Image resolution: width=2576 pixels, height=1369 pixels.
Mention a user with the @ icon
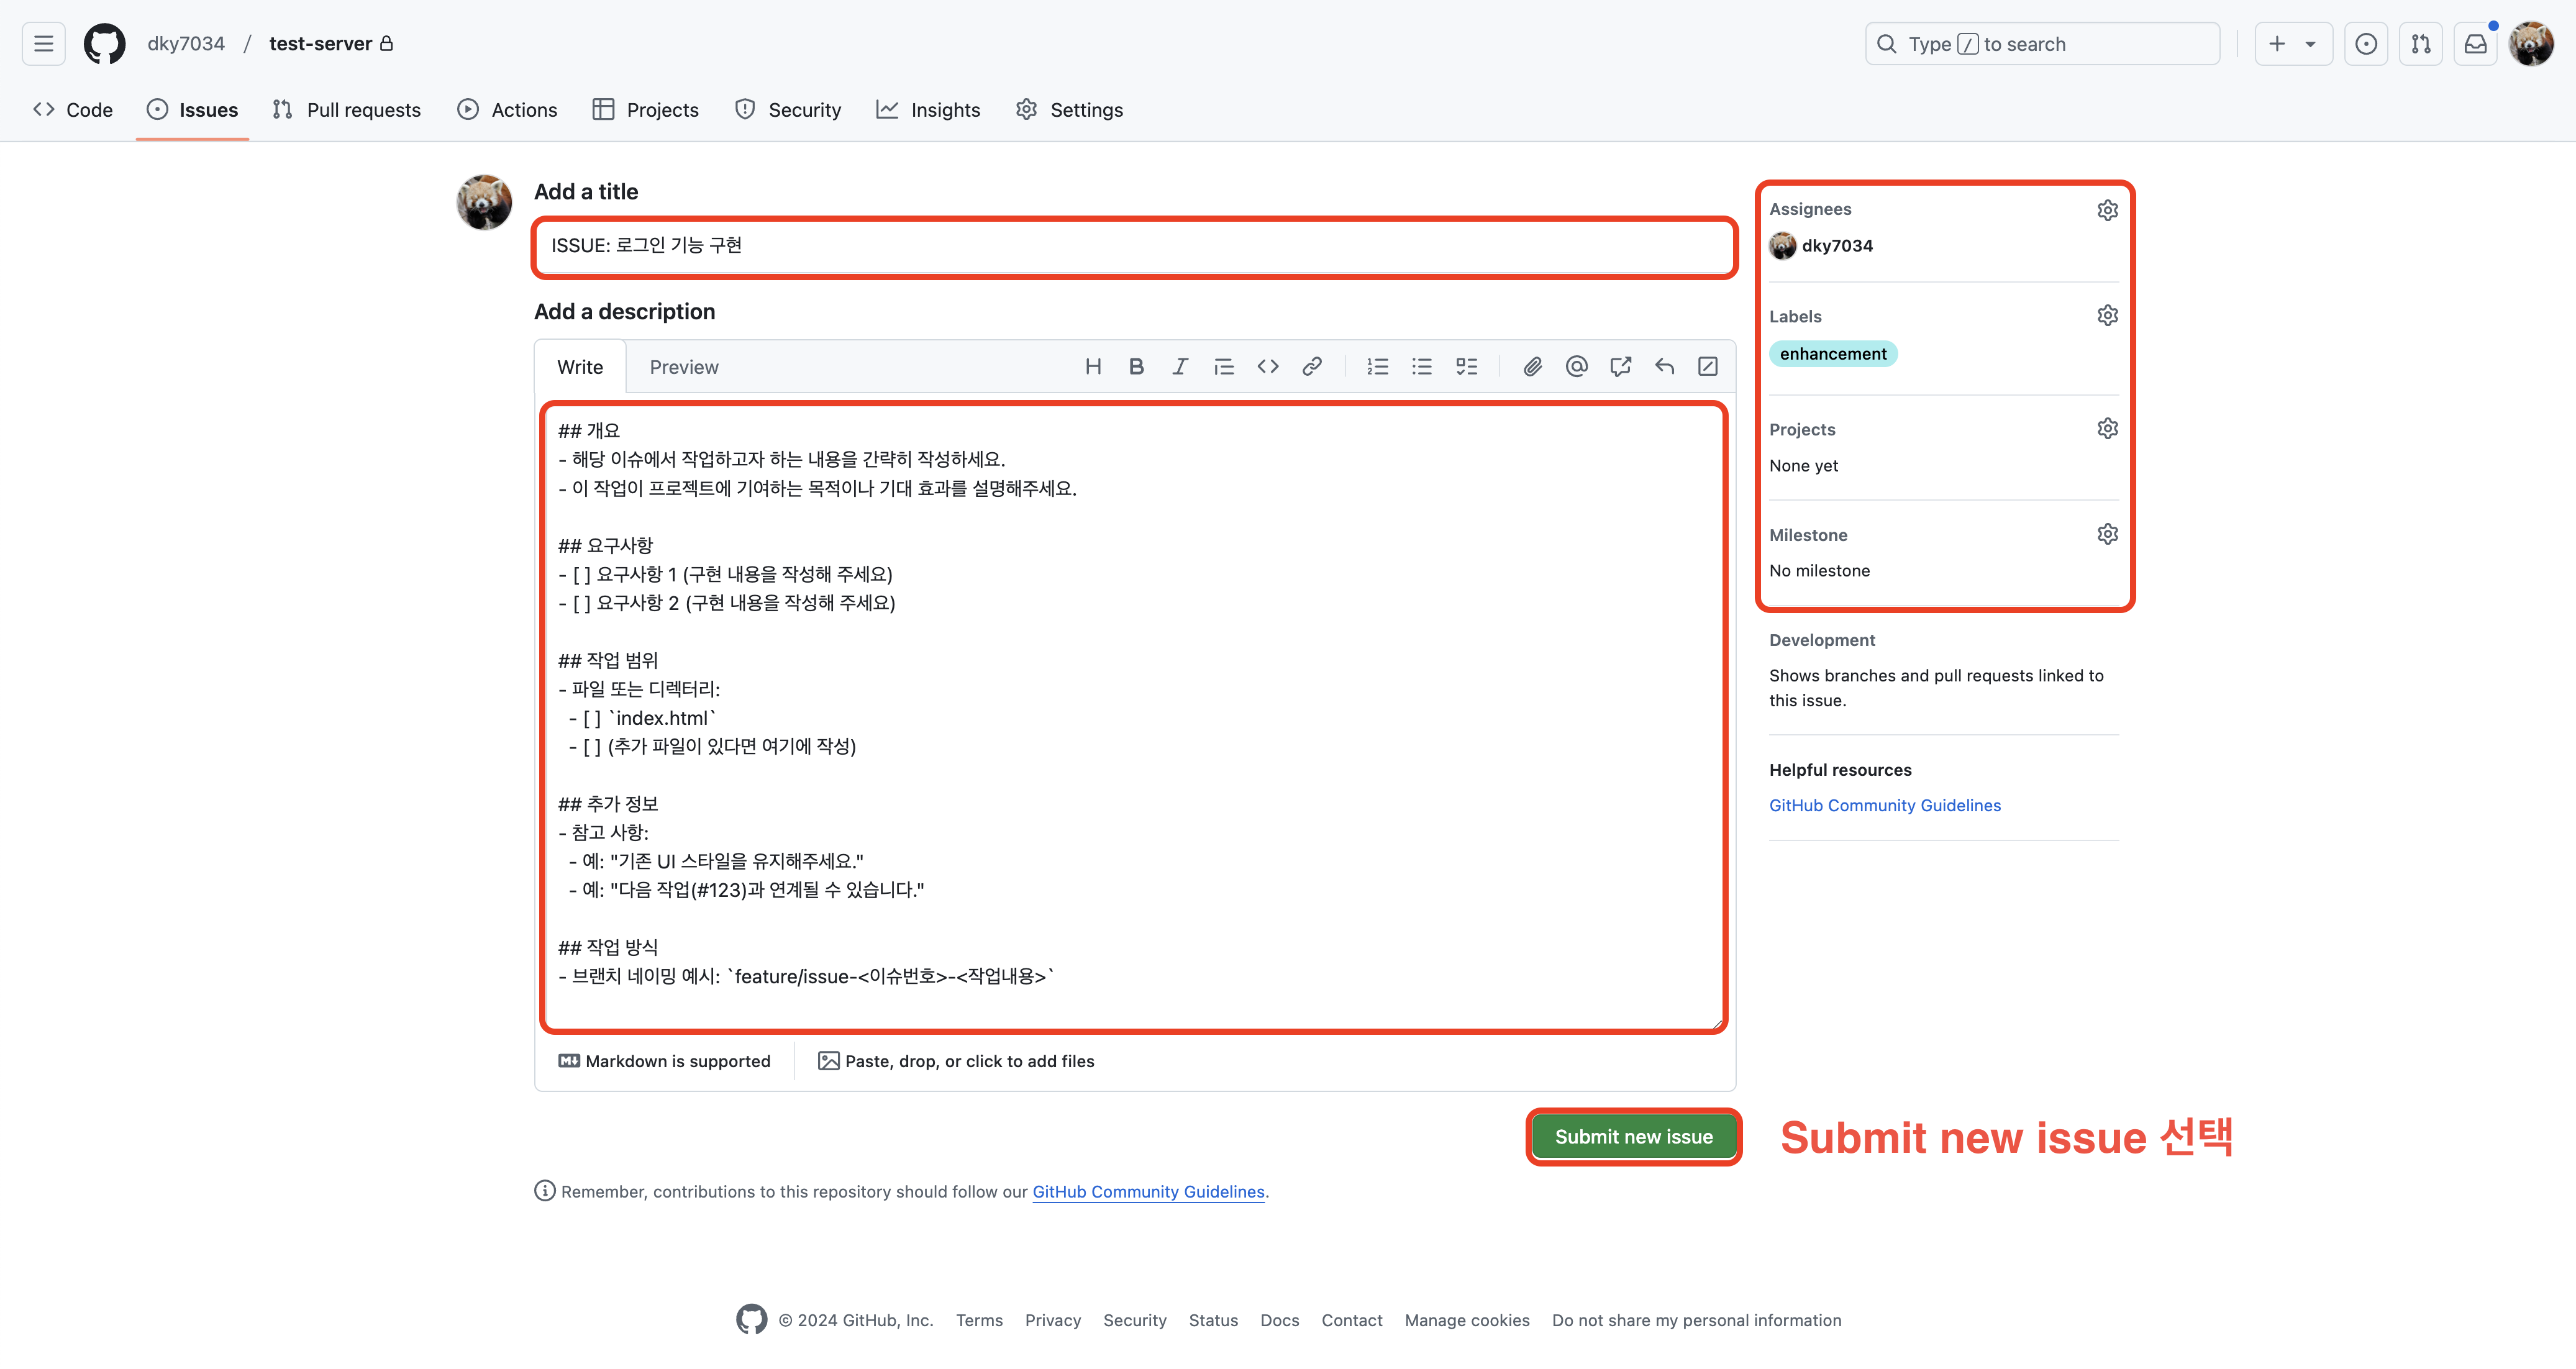(x=1576, y=367)
